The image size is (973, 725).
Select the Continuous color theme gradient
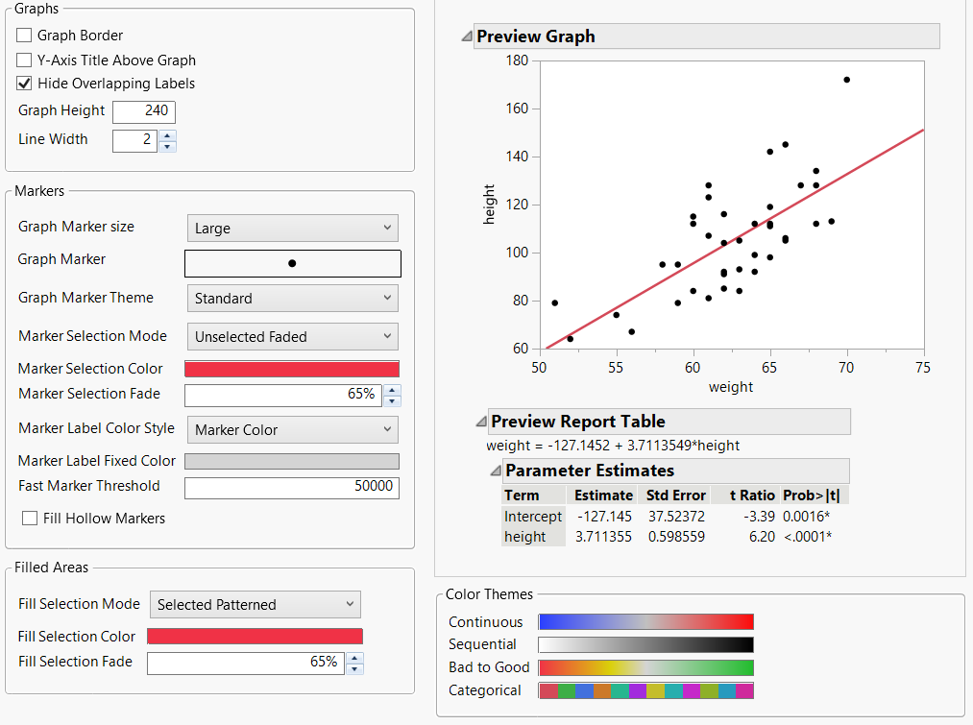(645, 621)
